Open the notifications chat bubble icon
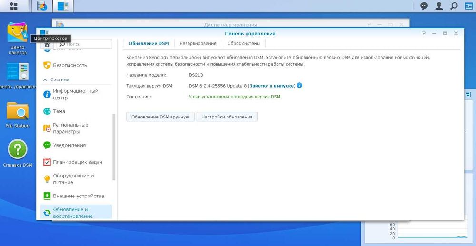This screenshot has width=476, height=246. pyautogui.click(x=424, y=6)
